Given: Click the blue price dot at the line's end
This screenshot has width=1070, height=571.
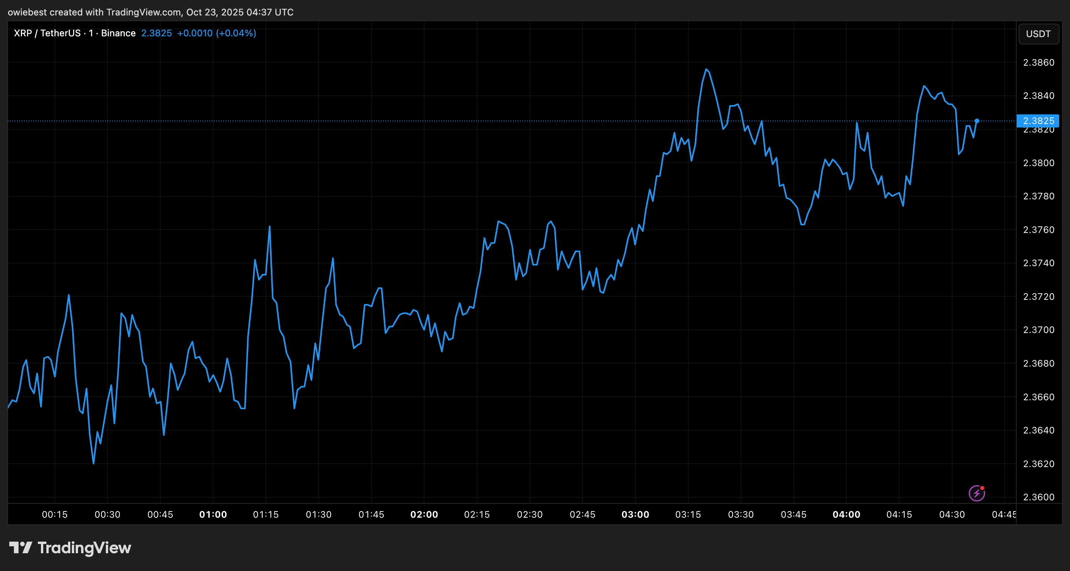Looking at the screenshot, I should coord(977,121).
